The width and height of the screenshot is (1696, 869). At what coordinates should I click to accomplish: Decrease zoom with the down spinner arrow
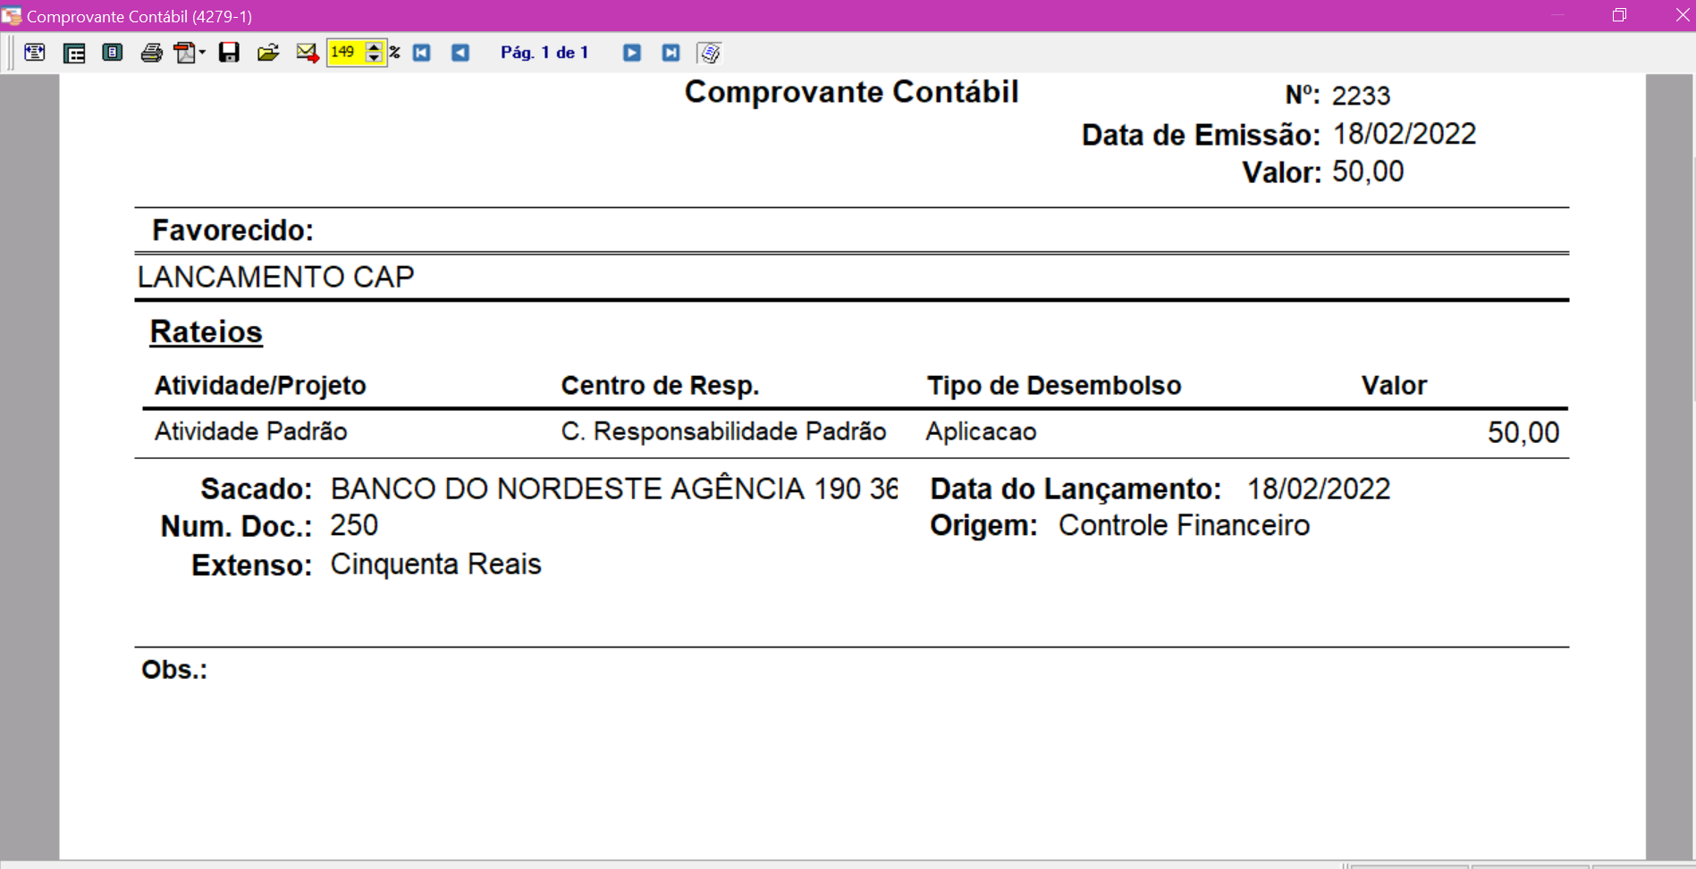point(375,59)
